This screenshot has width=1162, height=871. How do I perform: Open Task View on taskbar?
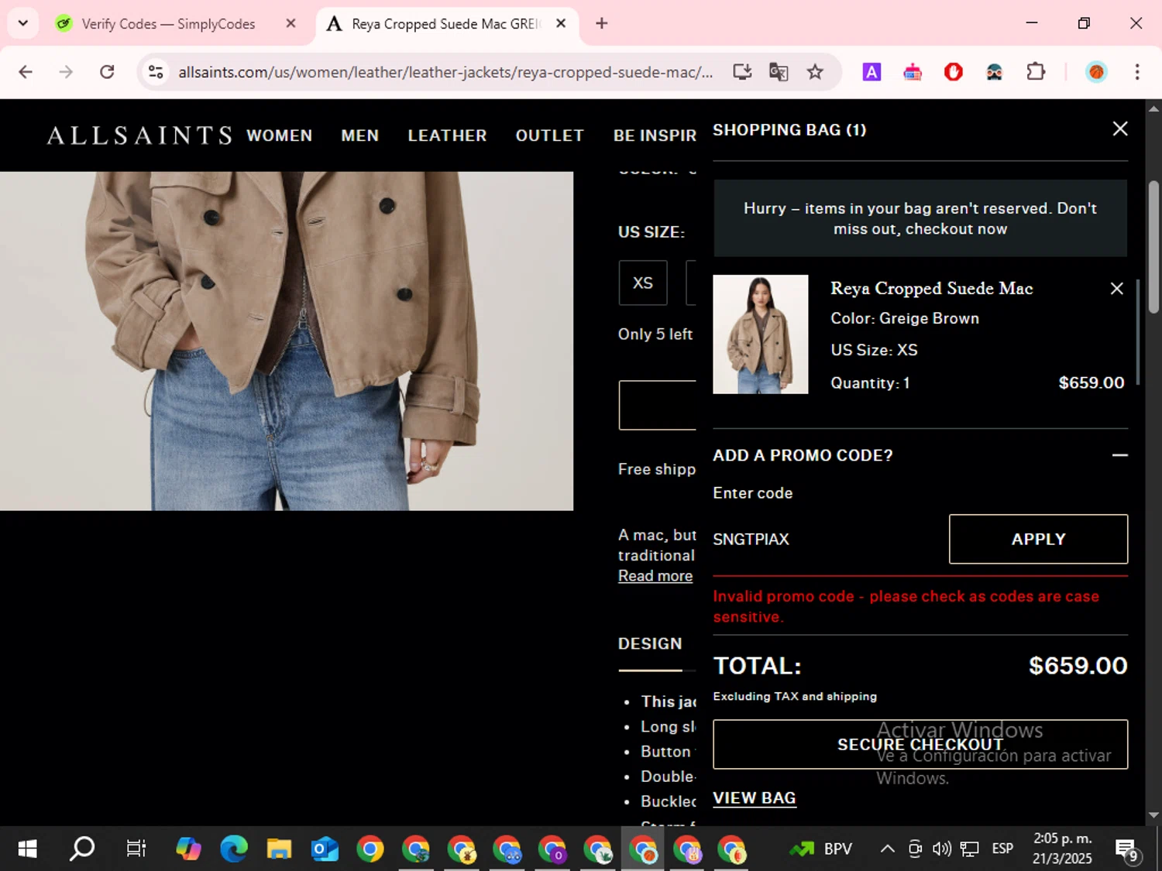[x=136, y=849]
